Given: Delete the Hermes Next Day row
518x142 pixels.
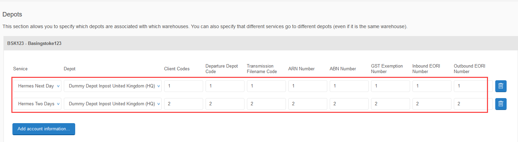Looking at the screenshot, I should [x=501, y=86].
